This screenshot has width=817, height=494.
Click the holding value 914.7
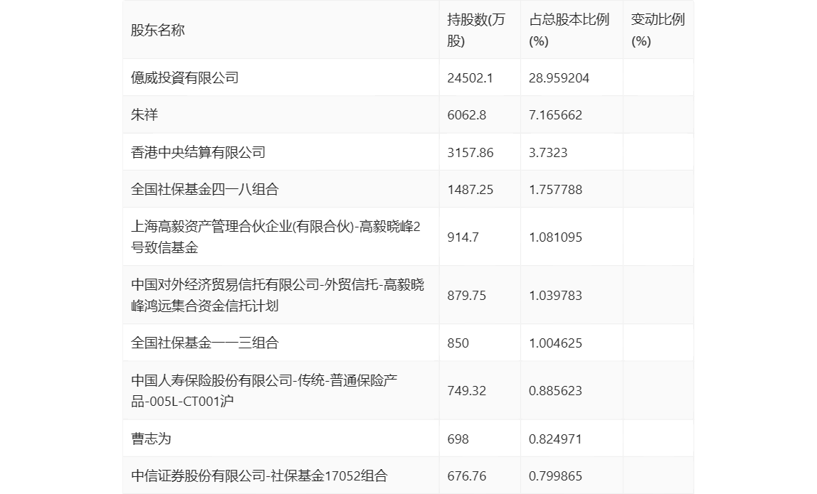click(x=463, y=237)
